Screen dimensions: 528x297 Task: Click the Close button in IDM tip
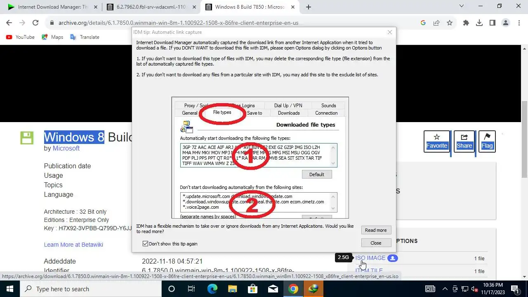[x=376, y=243]
